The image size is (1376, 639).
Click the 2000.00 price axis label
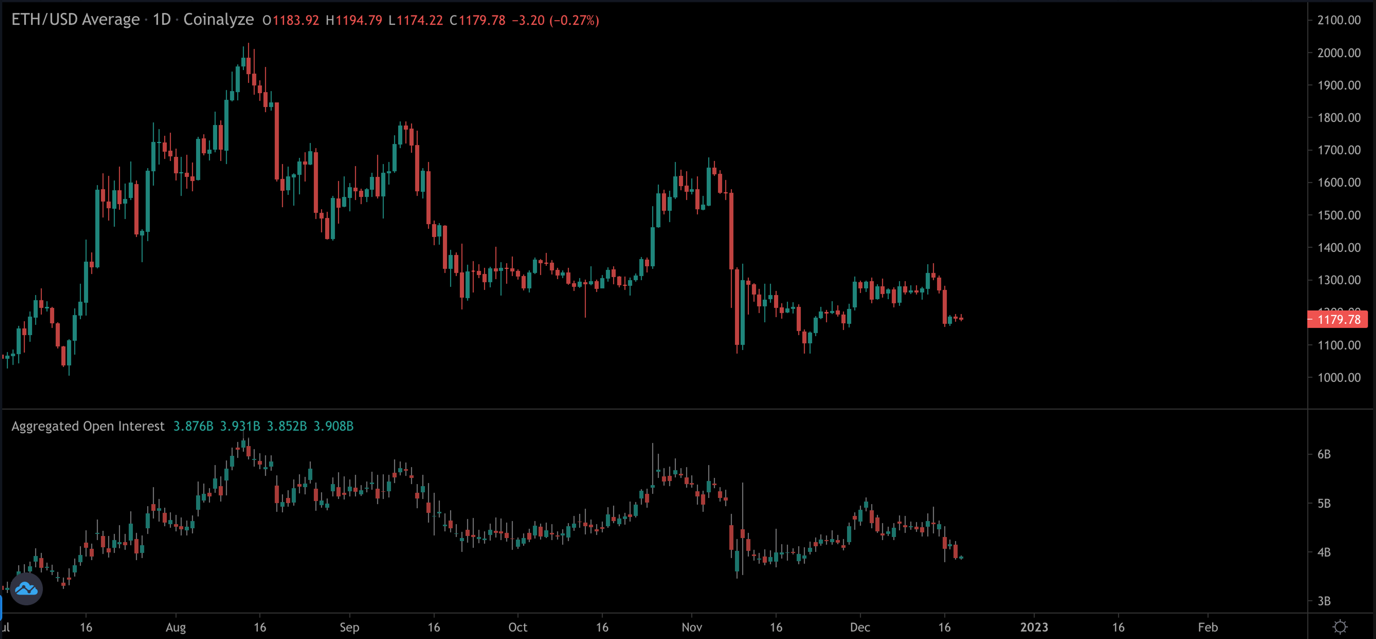coord(1339,53)
